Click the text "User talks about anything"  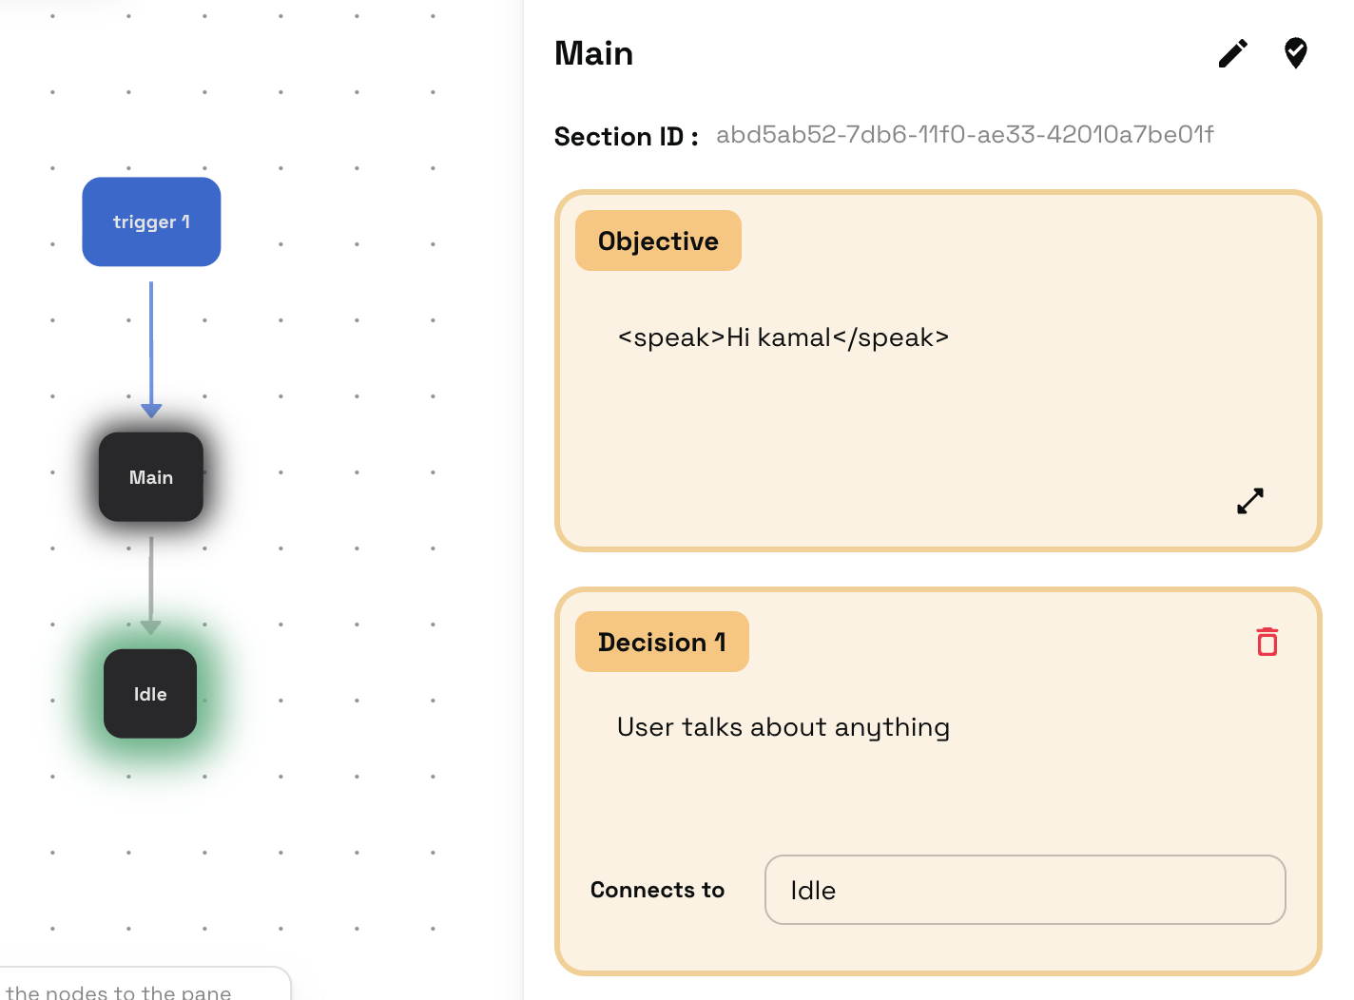(x=783, y=727)
